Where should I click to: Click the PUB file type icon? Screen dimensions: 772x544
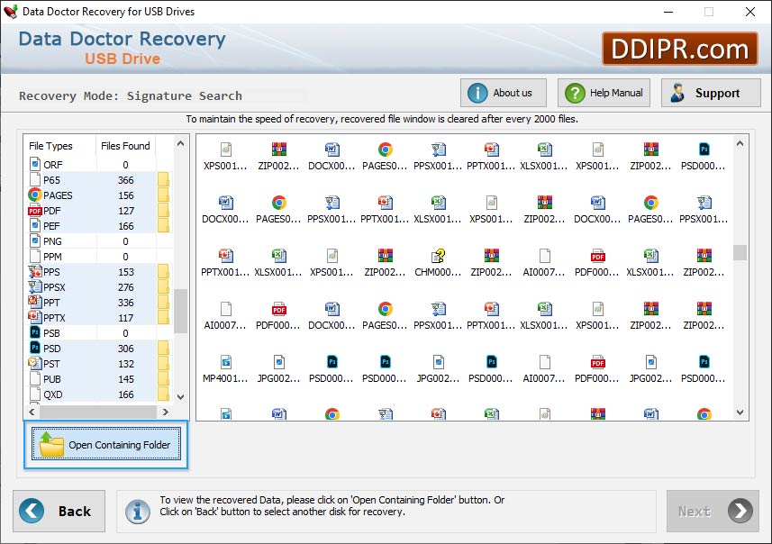coord(35,378)
